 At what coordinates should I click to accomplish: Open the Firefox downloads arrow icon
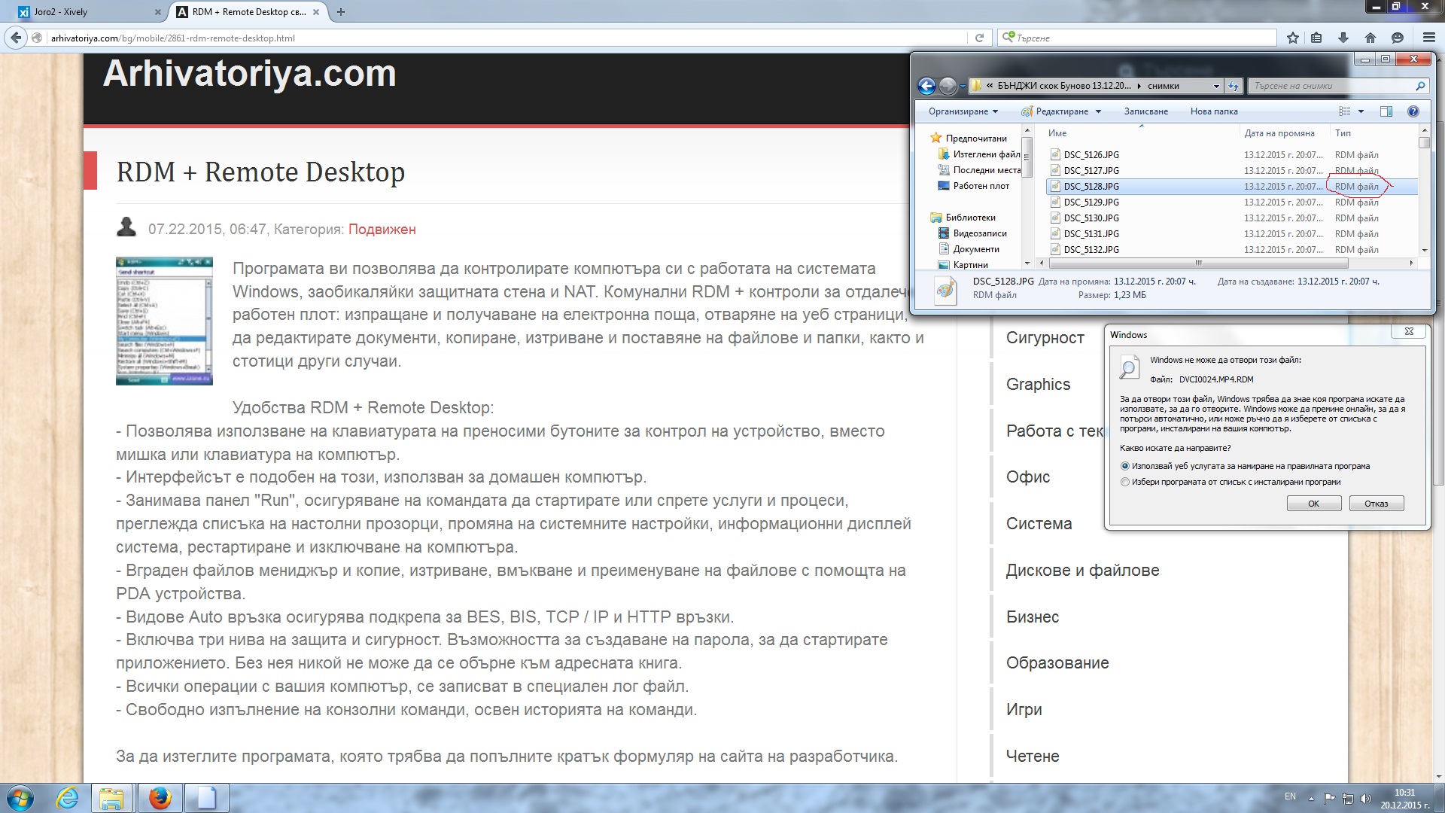click(x=1343, y=38)
